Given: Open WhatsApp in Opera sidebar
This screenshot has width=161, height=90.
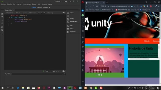Looking at the screenshot, I should point(83,15).
